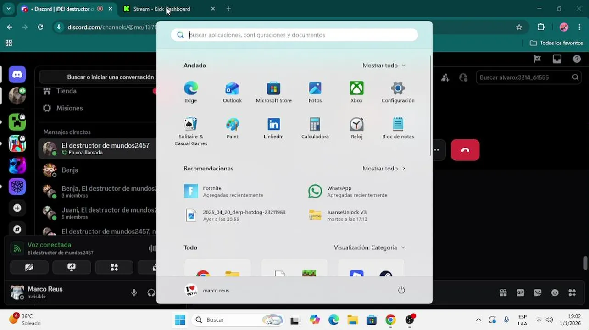Open the LinkedIn pinned app

273,128
